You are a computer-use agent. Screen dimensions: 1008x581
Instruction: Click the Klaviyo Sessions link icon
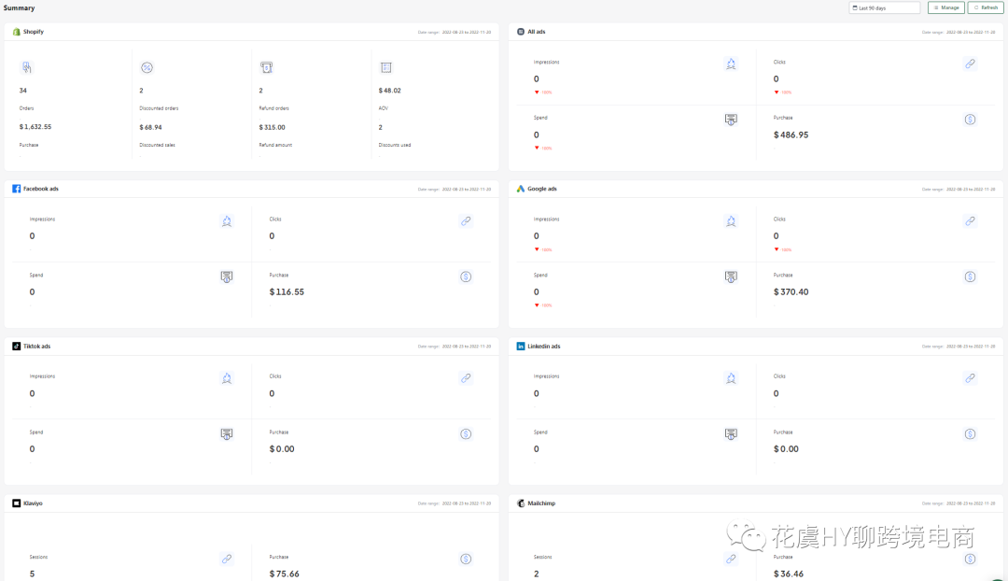click(227, 560)
